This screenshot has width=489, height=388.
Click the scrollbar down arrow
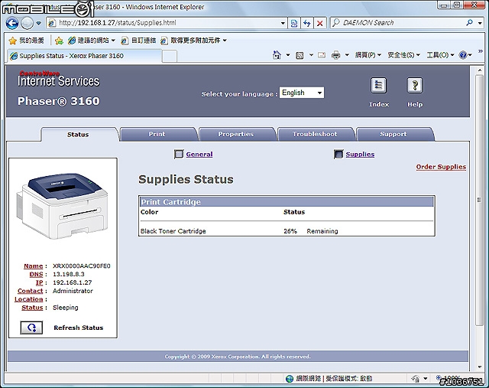point(480,367)
